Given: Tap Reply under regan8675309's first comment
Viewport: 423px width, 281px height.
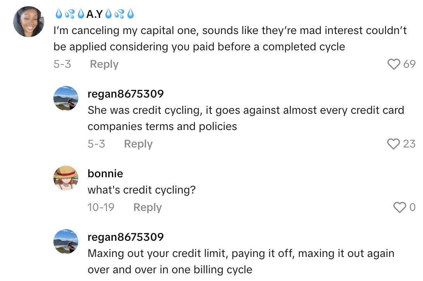Looking at the screenshot, I should pyautogui.click(x=138, y=144).
